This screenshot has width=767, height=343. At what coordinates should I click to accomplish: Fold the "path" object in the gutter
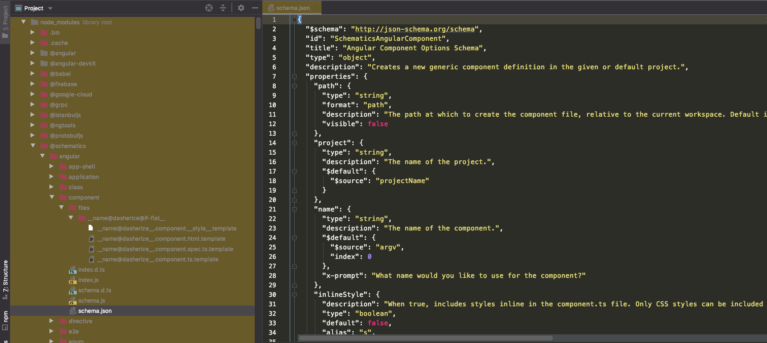coord(294,86)
